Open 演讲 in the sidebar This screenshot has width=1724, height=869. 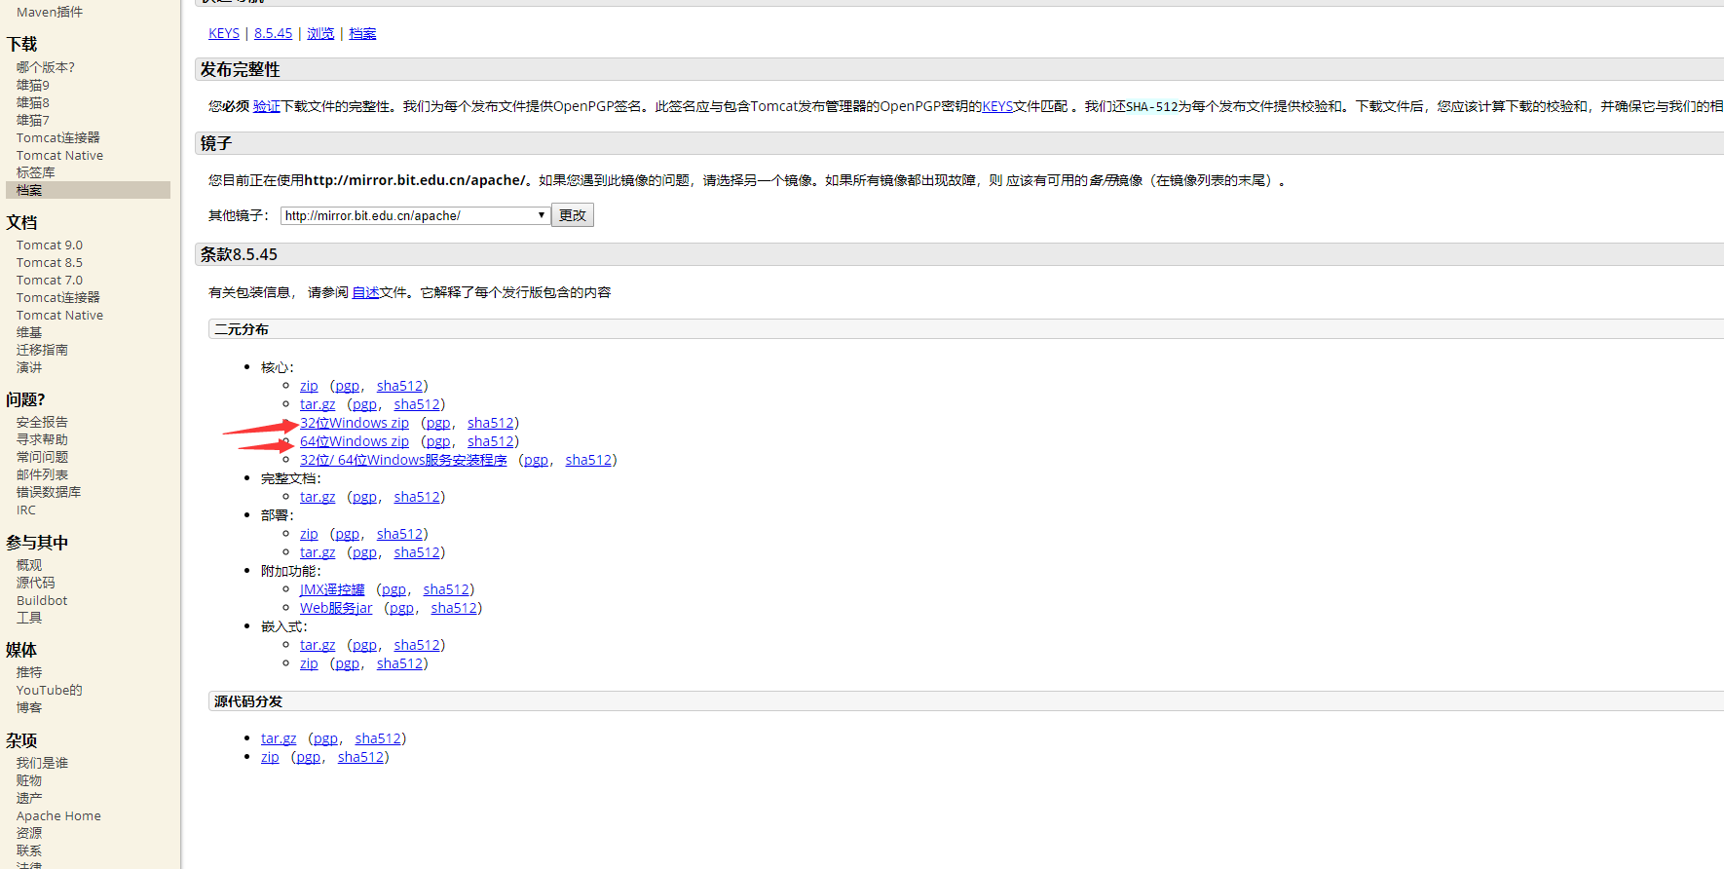tap(29, 367)
